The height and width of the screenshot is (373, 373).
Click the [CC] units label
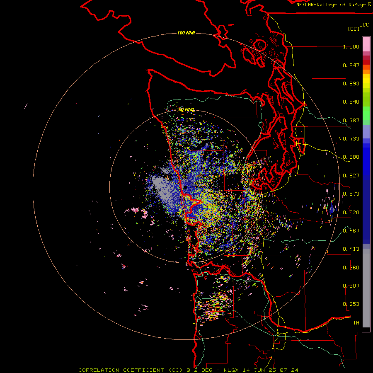354,29
